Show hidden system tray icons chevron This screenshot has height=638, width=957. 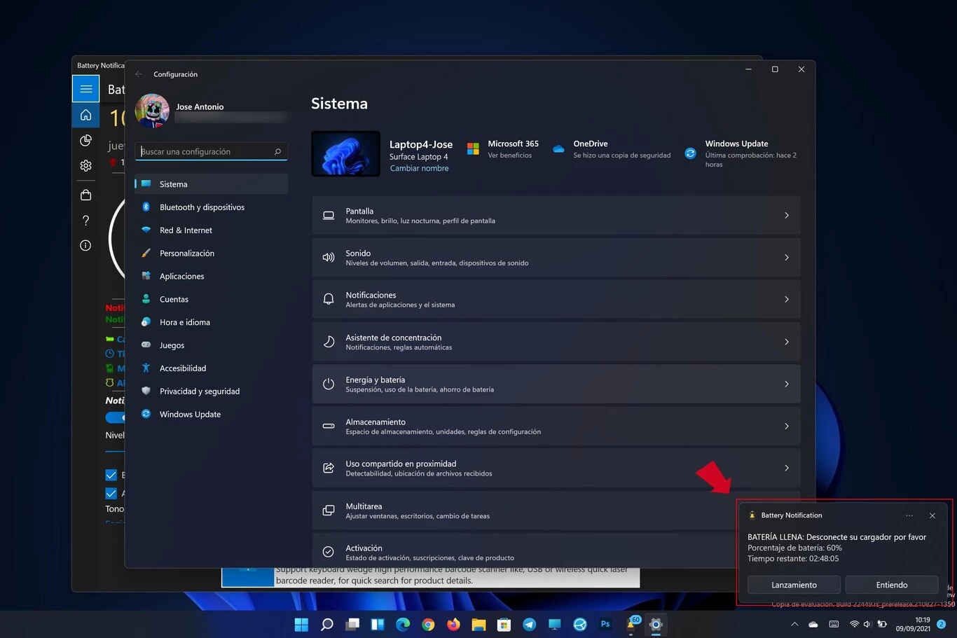[794, 625]
